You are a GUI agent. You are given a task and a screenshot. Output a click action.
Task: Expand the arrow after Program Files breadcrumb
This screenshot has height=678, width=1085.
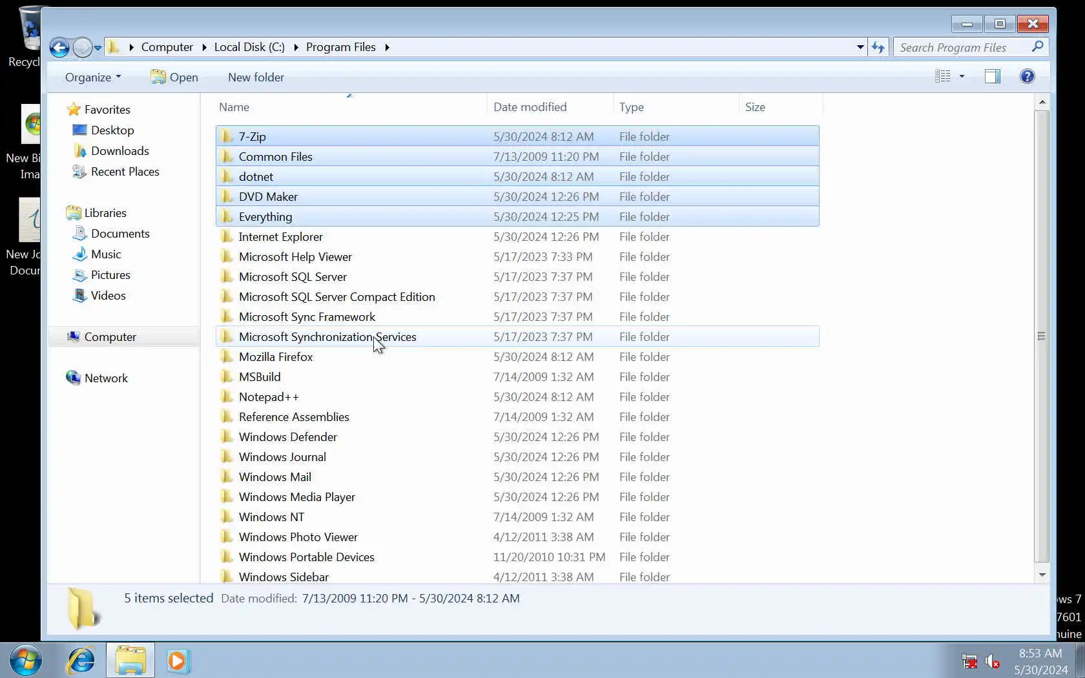[x=387, y=47]
